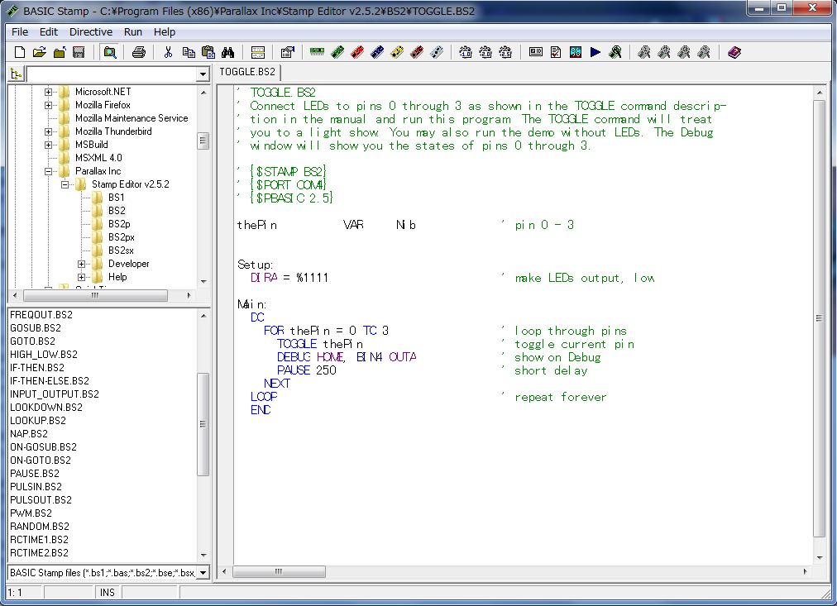Click the Paste clipboard icon
837x606 pixels.
208,52
